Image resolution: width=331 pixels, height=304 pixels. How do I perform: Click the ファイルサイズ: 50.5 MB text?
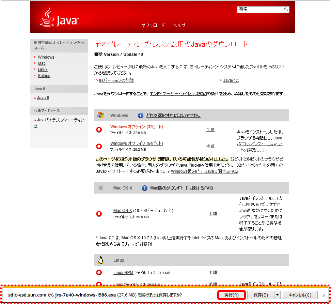(131, 217)
